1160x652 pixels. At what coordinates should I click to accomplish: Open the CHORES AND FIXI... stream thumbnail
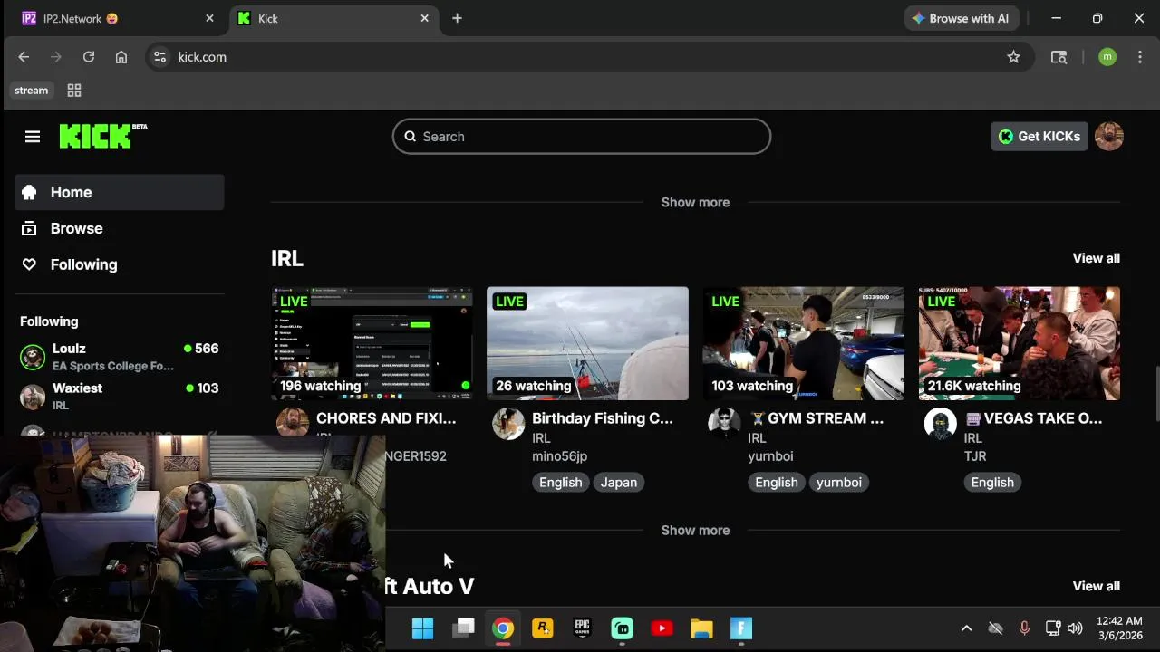[372, 343]
